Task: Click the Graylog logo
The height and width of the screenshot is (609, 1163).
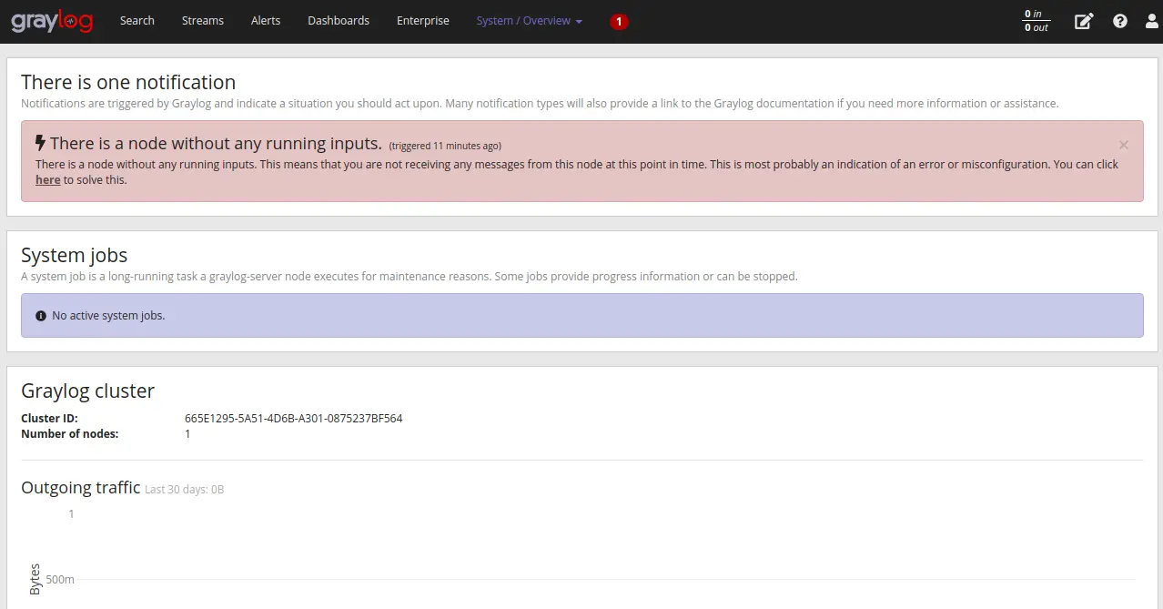Action: click(52, 21)
